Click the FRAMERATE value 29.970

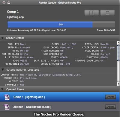[24, 64]
